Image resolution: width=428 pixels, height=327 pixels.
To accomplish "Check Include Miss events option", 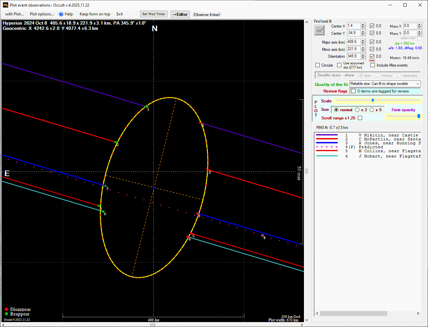I will 373,65.
